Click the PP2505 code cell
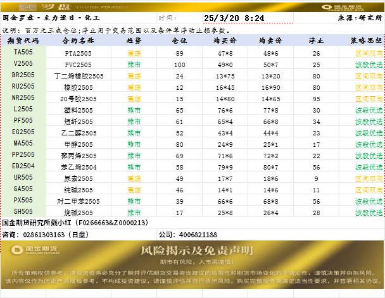 point(23,154)
